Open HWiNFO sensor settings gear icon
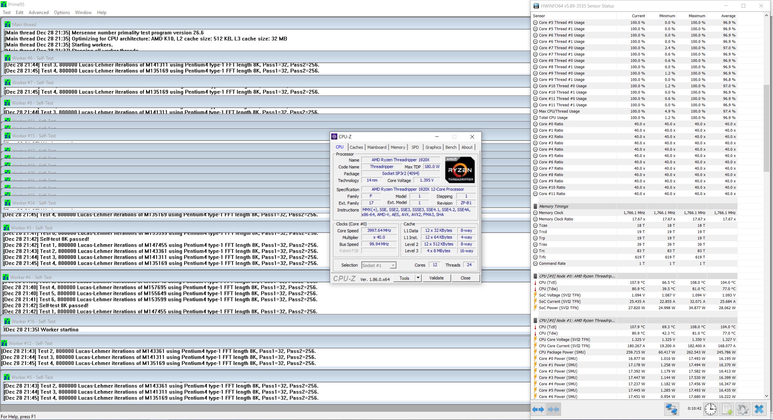 tap(743, 409)
